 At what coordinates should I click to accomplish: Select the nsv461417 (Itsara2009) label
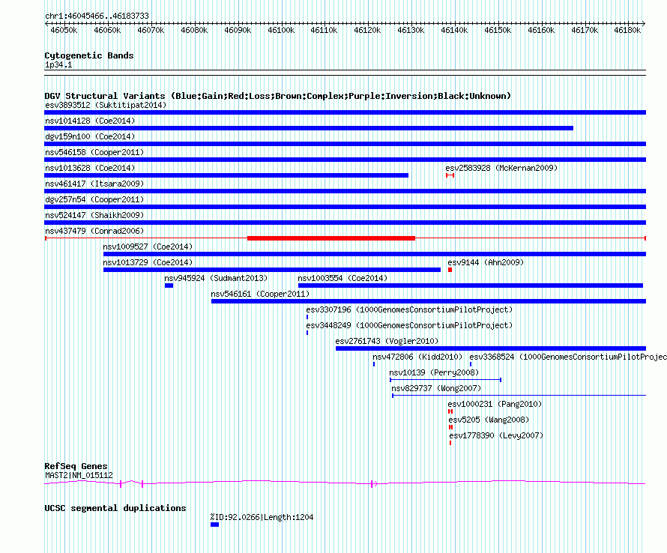(94, 184)
